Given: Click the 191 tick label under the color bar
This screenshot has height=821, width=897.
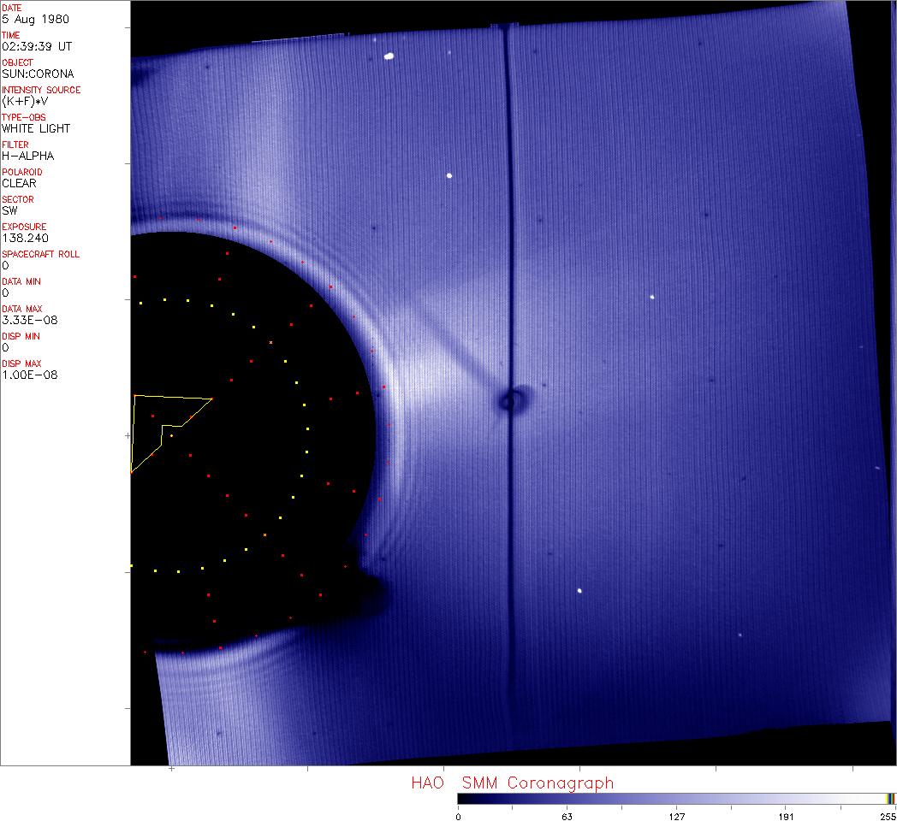Looking at the screenshot, I should [786, 816].
